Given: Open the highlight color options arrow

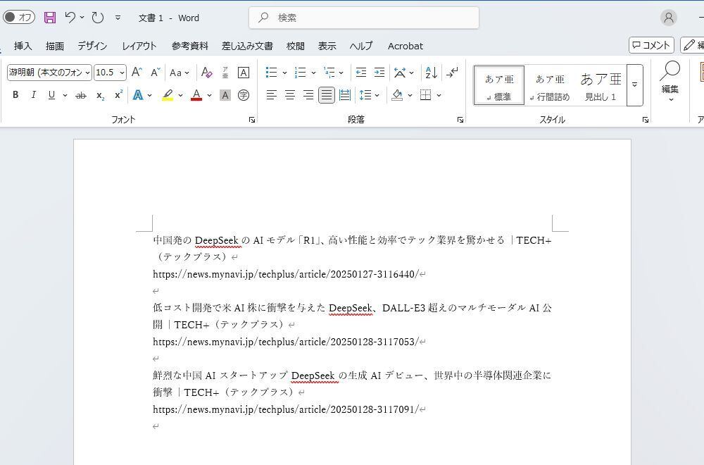Looking at the screenshot, I should click(x=180, y=95).
